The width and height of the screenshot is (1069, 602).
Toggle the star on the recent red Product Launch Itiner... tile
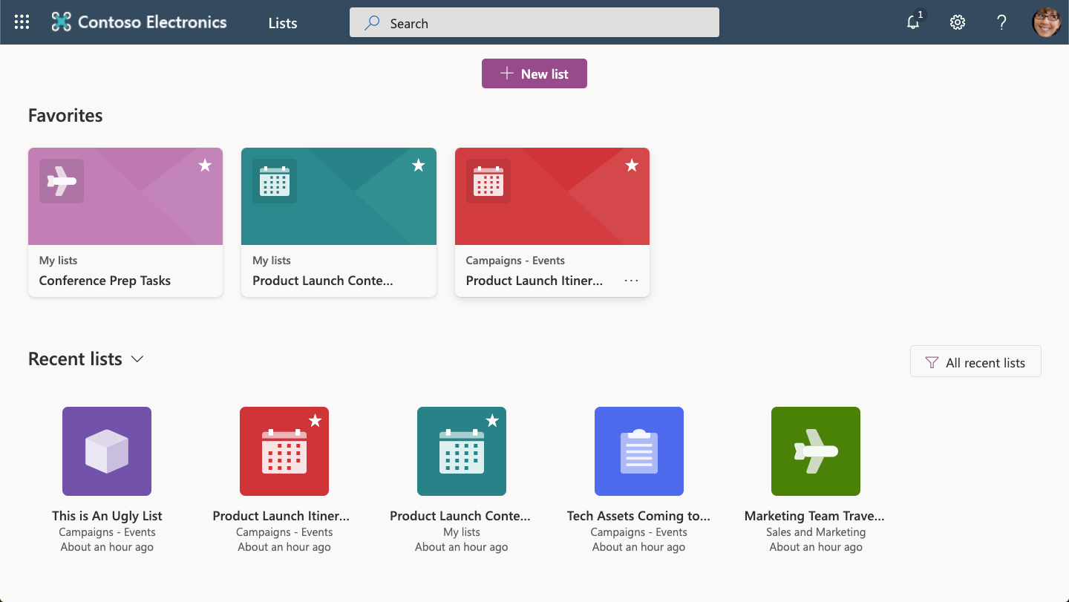click(x=315, y=421)
